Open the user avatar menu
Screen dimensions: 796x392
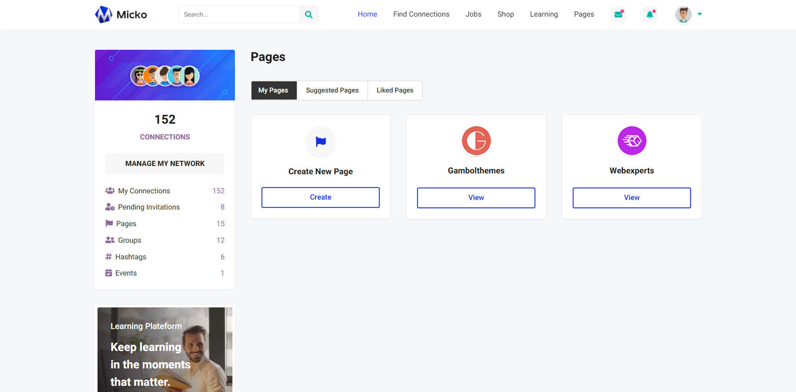tap(683, 15)
